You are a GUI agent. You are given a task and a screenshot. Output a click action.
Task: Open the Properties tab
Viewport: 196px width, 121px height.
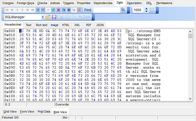(x=84, y=3)
